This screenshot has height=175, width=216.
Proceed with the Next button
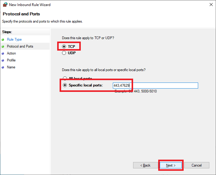[171, 165]
